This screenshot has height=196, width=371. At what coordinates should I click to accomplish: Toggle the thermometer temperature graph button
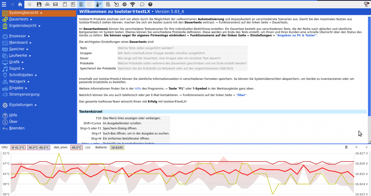99,4
